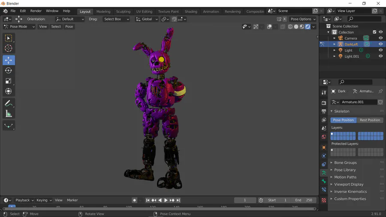Open the Global transform orientation dropdown

(147, 19)
